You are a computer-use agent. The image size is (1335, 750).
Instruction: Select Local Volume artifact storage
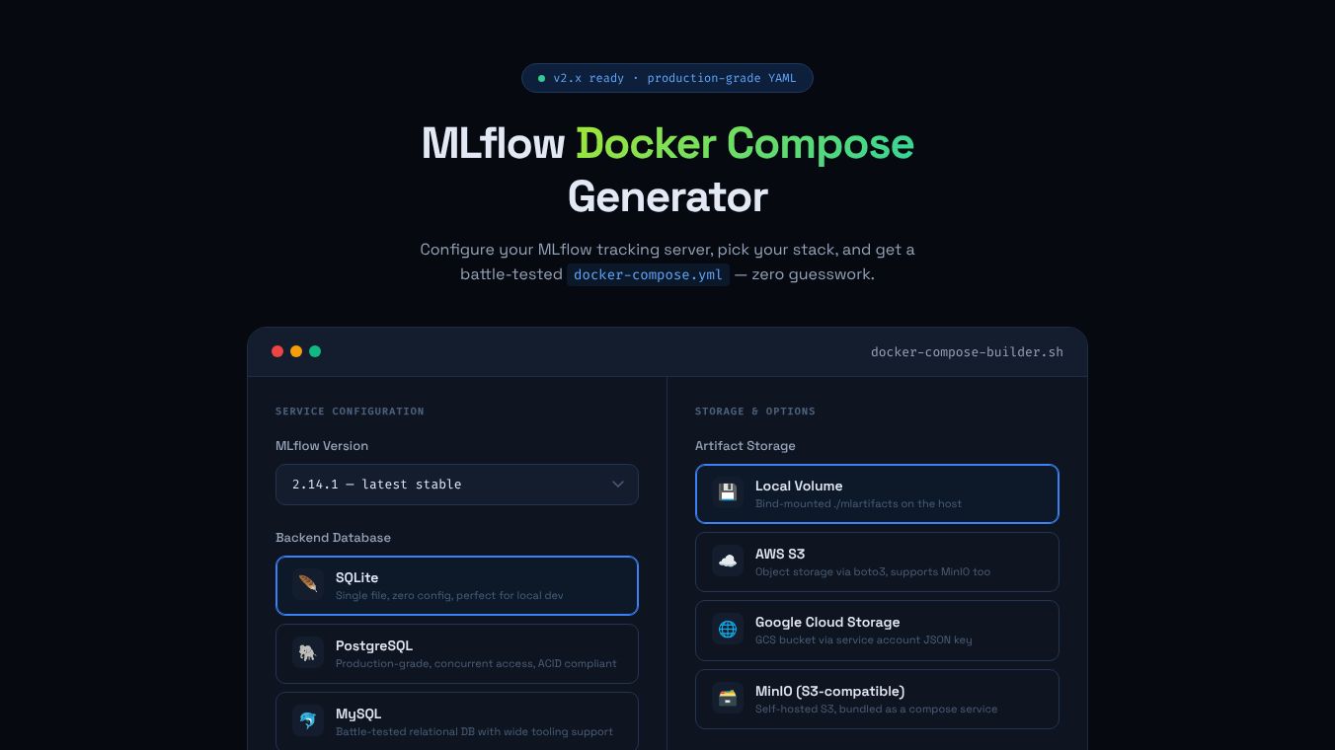877,493
